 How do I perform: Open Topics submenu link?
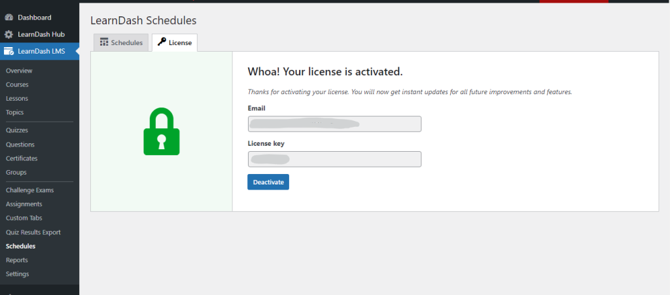click(x=14, y=113)
